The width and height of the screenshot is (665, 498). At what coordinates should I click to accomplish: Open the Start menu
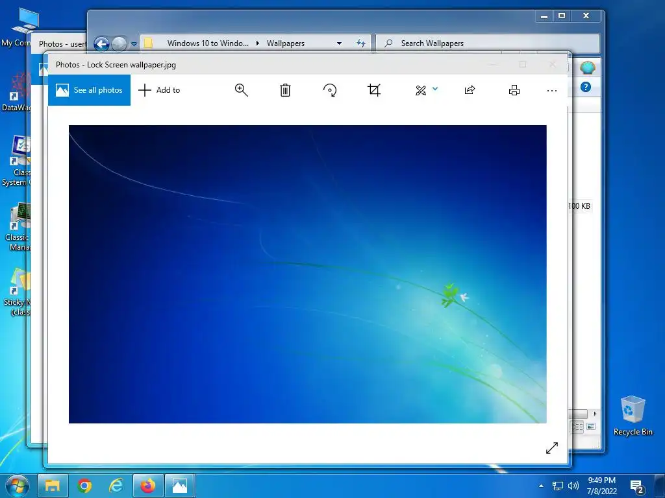point(16,486)
